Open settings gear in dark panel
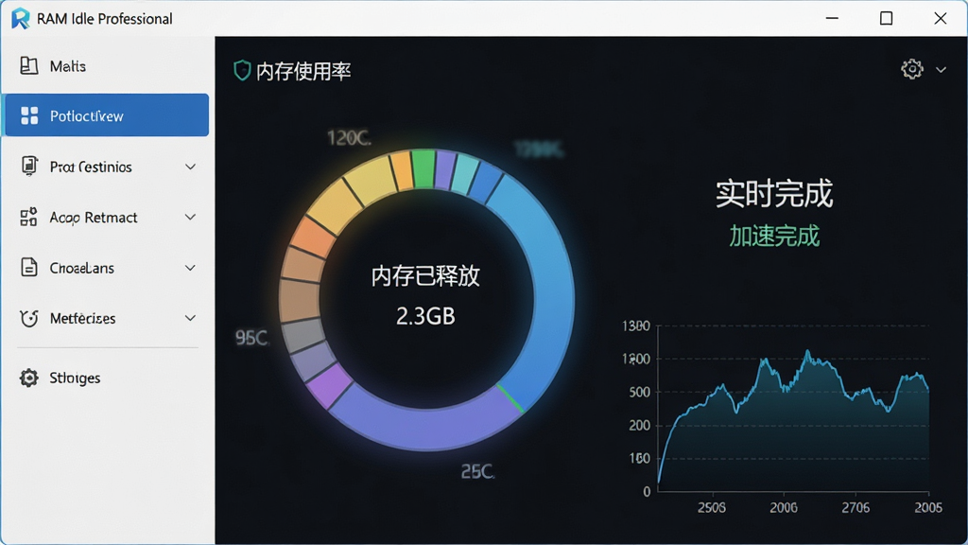Viewport: 968px width, 545px height. tap(912, 68)
